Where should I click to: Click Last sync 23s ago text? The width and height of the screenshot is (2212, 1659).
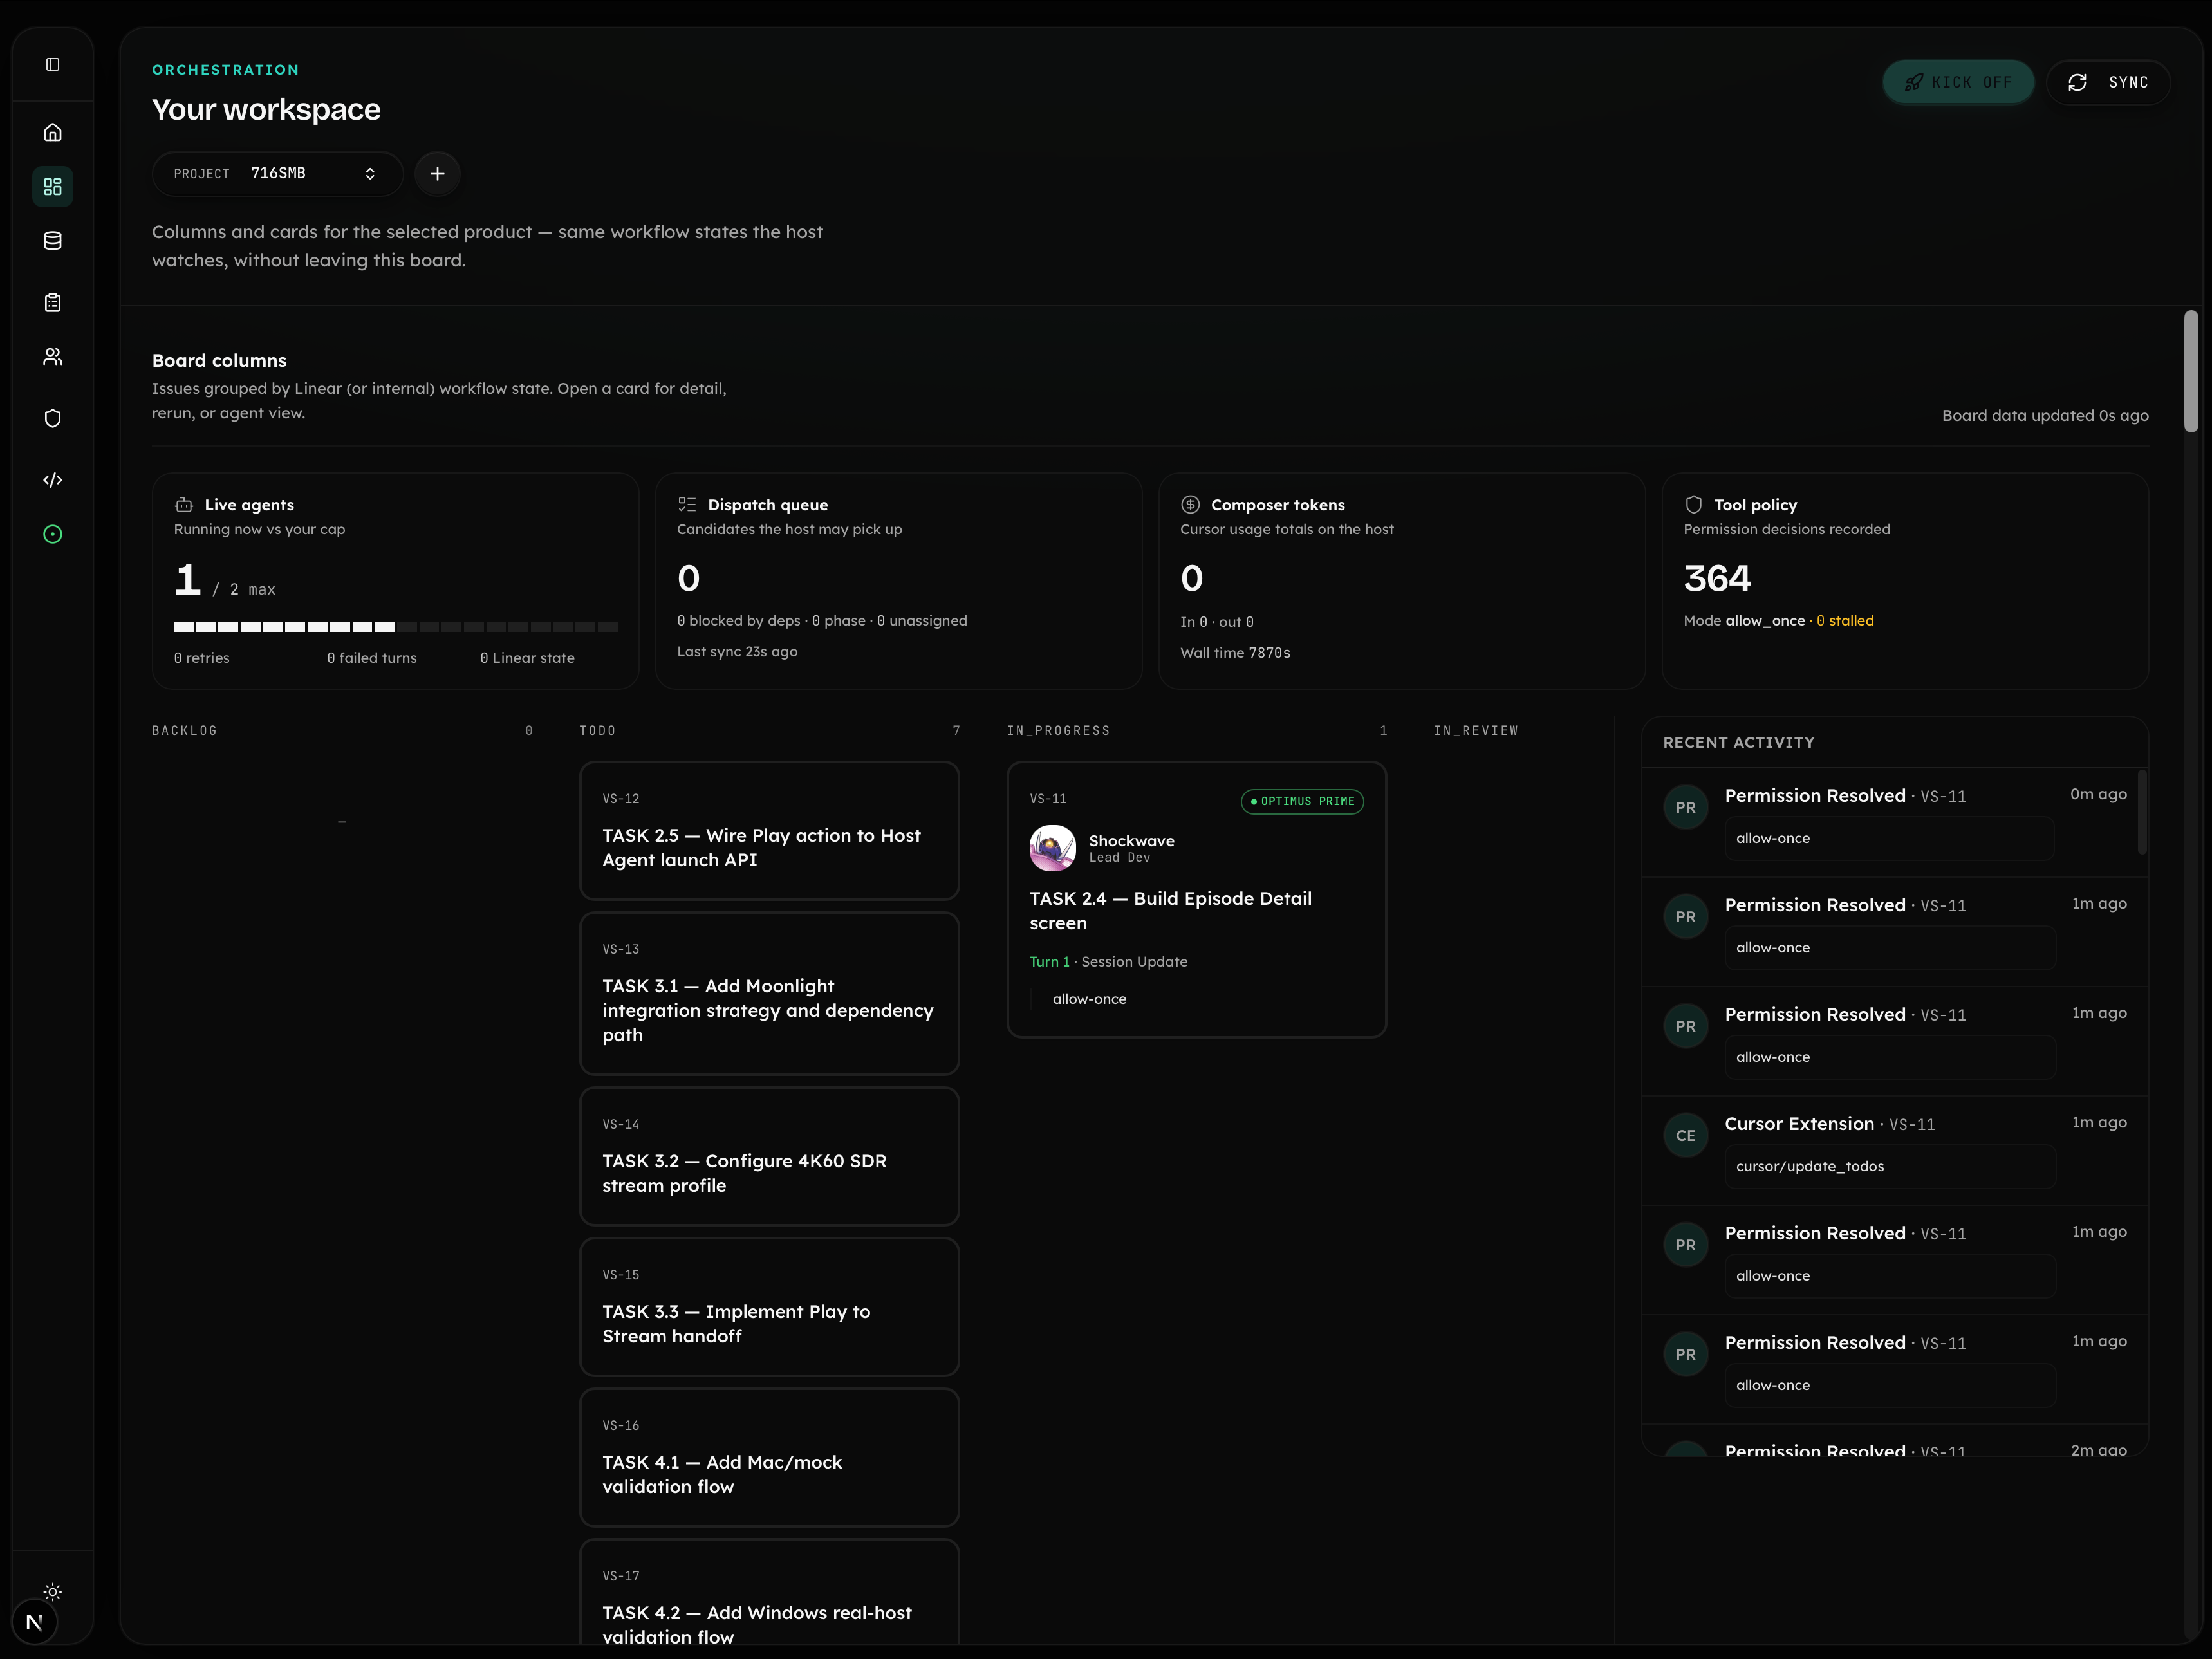point(737,652)
